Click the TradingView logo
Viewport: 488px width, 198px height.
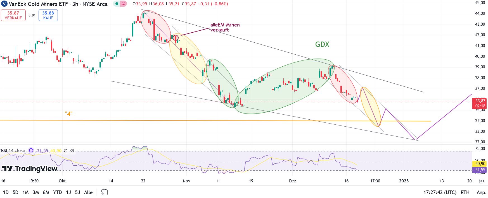(x=30, y=168)
